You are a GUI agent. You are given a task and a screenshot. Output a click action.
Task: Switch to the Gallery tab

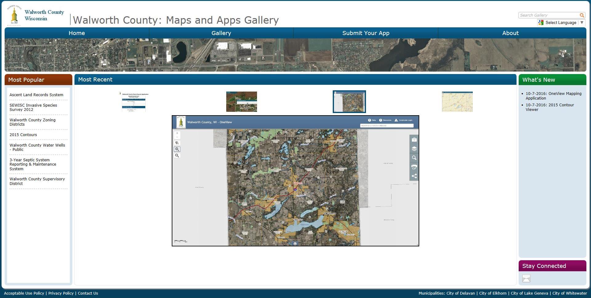pyautogui.click(x=221, y=33)
